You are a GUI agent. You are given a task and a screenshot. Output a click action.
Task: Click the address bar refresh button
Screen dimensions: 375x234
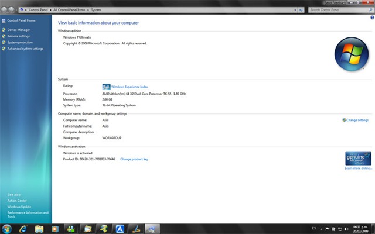301,10
